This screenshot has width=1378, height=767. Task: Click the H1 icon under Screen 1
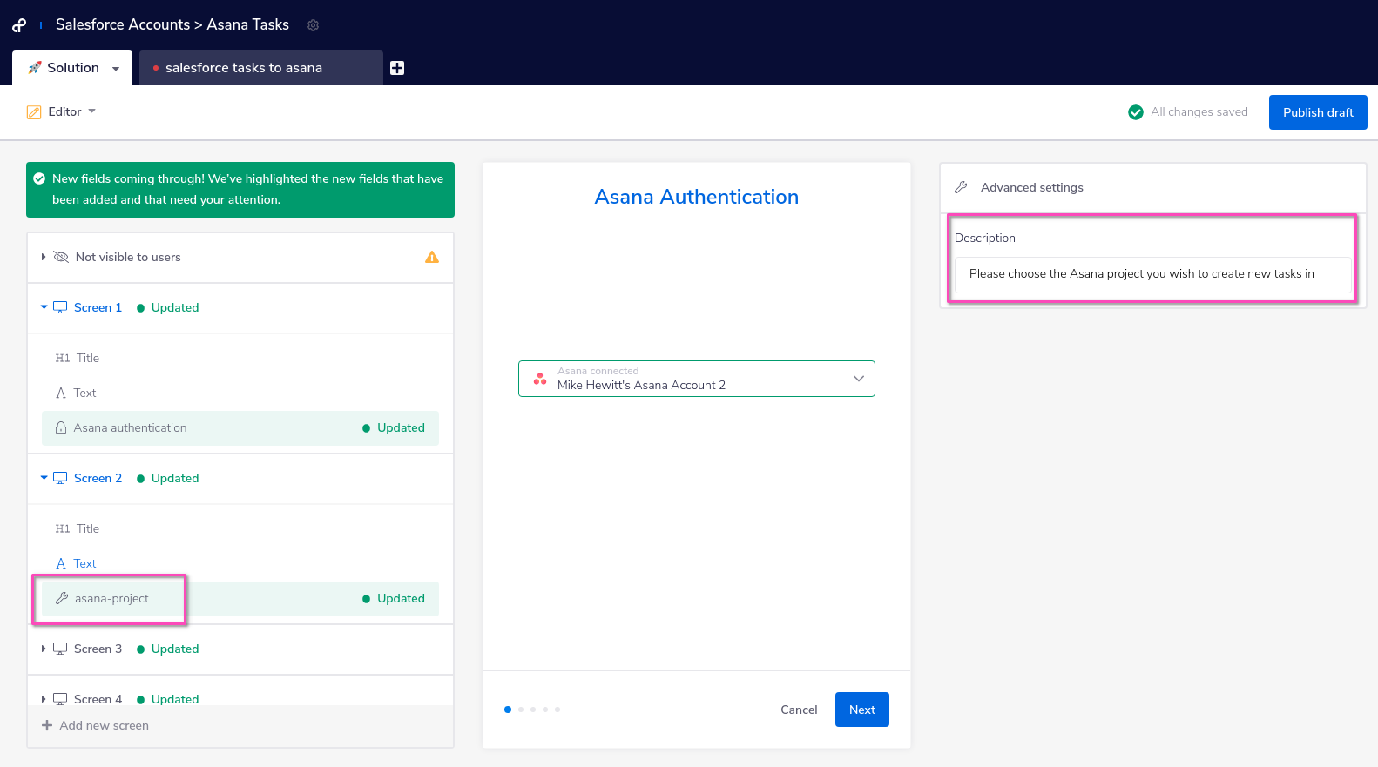coord(63,358)
